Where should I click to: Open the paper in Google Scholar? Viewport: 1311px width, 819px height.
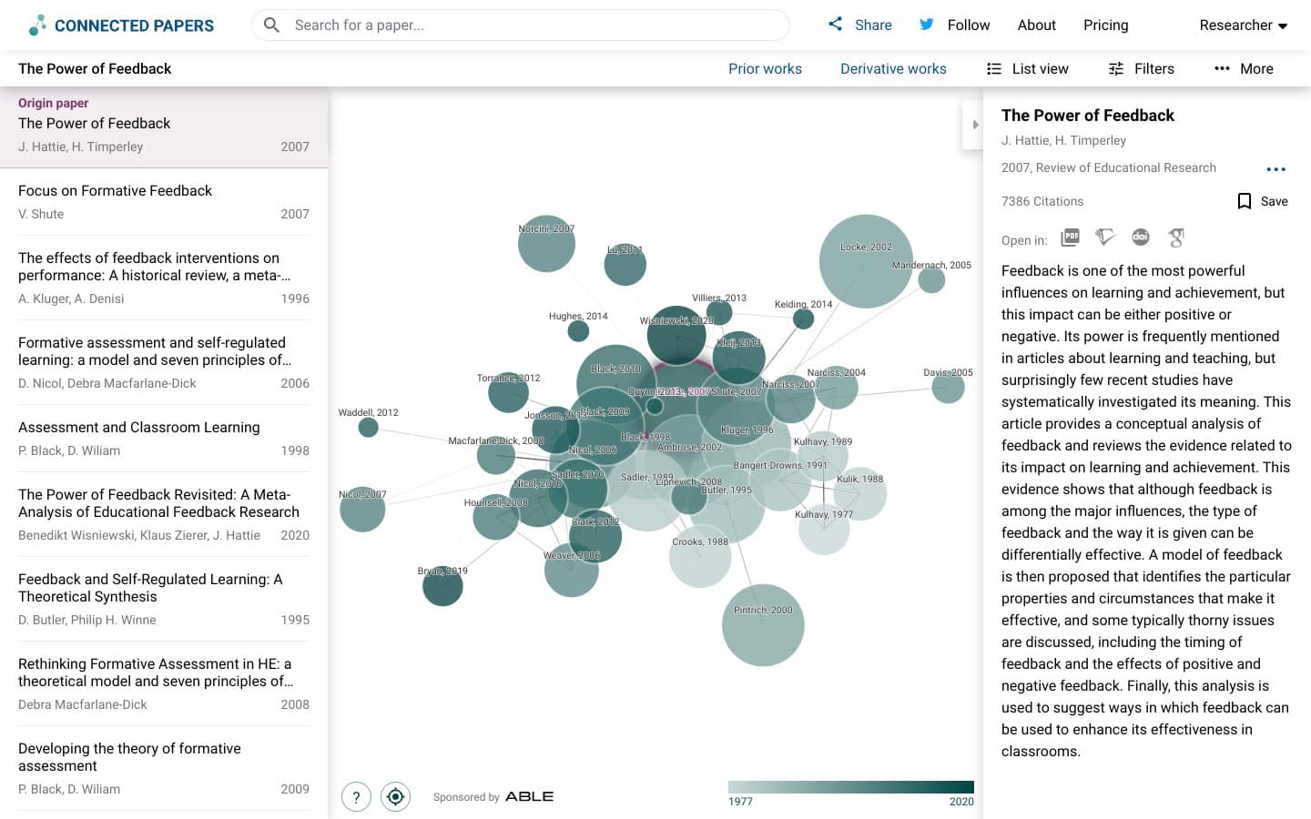[1176, 238]
